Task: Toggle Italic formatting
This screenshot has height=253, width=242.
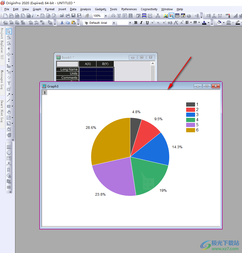Action: point(141,23)
